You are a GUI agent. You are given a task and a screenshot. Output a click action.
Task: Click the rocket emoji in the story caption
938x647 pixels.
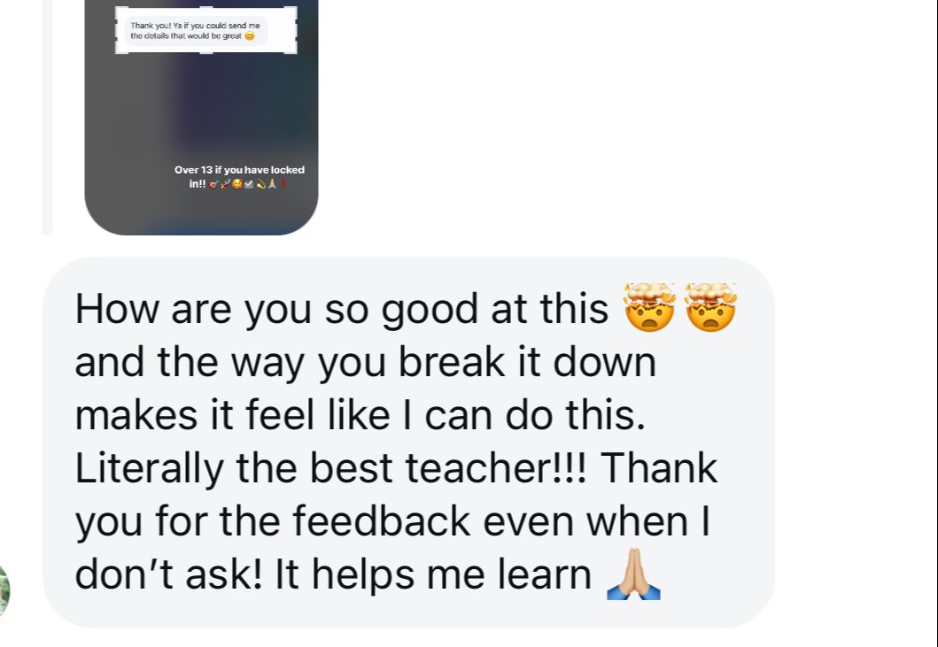(225, 183)
